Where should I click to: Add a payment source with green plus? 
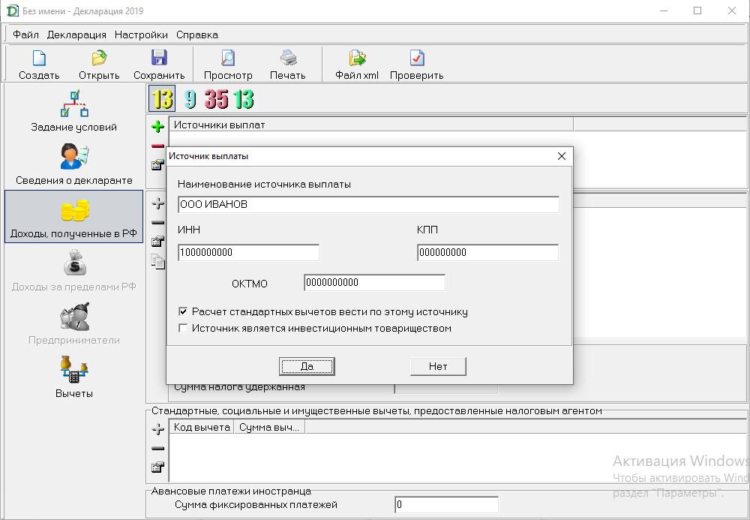[157, 126]
